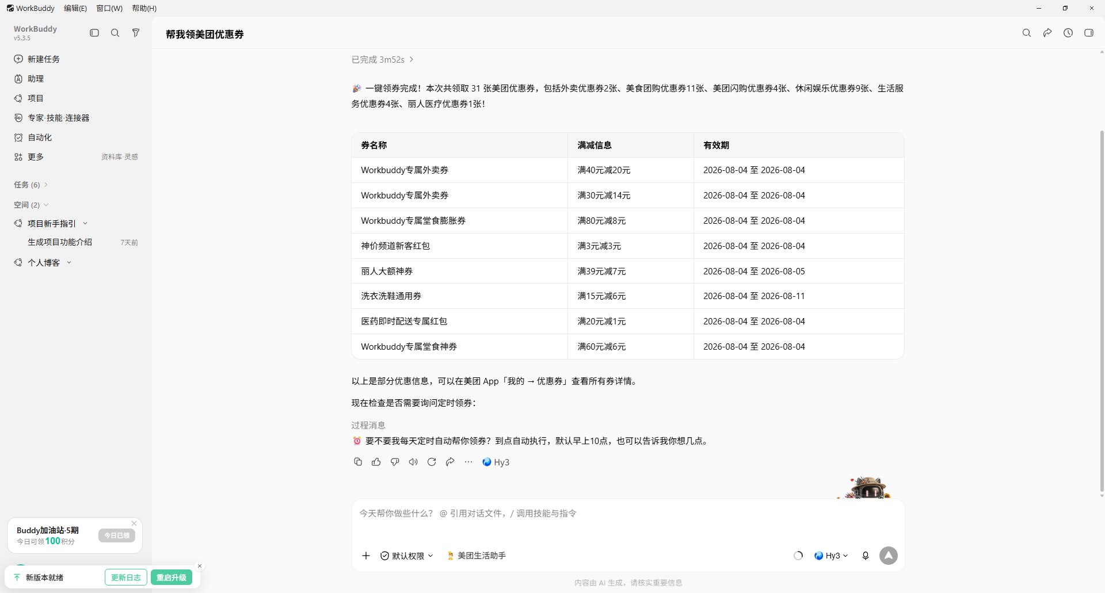Click the conversation vertical scrollbar
Viewport: 1105px width, 593px height.
pyautogui.click(x=1102, y=311)
